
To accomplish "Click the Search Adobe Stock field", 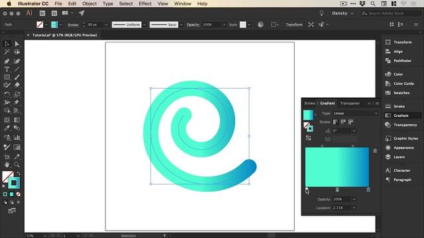I will click(x=391, y=13).
